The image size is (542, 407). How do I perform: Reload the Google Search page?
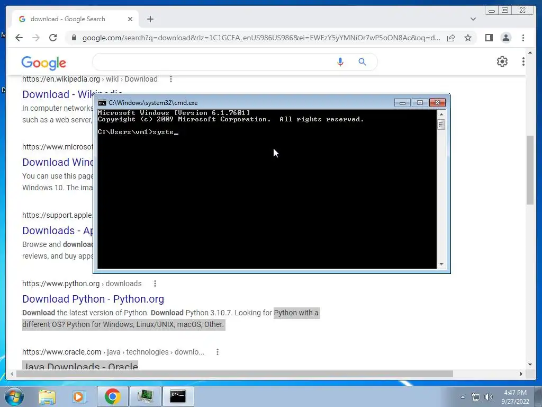coord(53,38)
